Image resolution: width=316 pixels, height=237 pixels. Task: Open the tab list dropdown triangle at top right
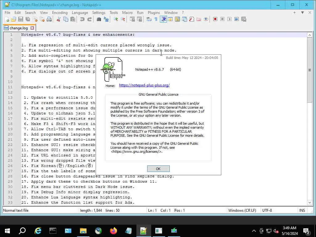pyautogui.click(x=302, y=12)
